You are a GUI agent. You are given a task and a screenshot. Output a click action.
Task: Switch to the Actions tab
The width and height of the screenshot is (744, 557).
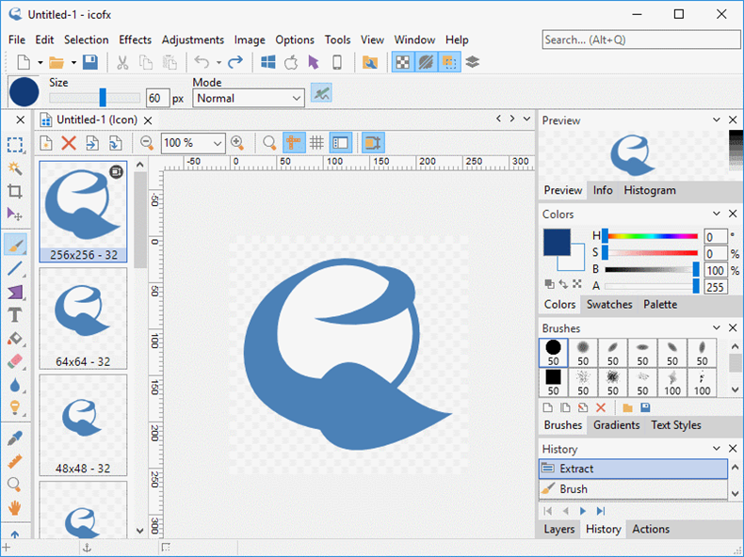tap(651, 529)
